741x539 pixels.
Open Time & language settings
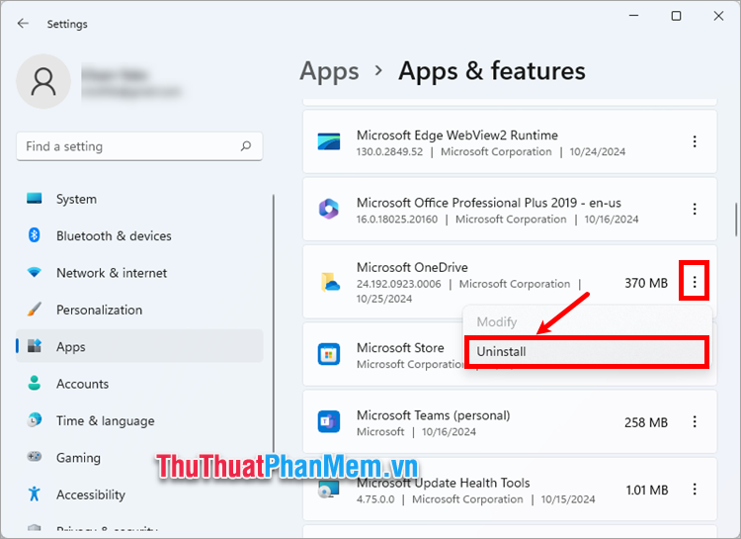pyautogui.click(x=139, y=420)
